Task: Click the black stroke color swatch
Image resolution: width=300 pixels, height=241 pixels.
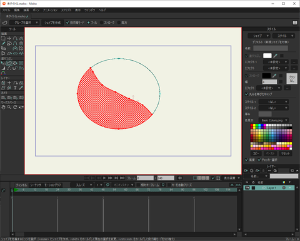Action: tap(266, 76)
